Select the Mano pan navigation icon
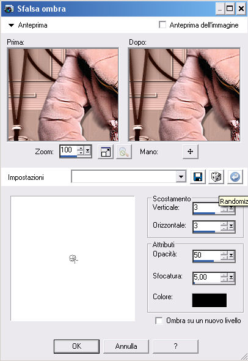Viewport: 248px width, 361px height. click(191, 152)
